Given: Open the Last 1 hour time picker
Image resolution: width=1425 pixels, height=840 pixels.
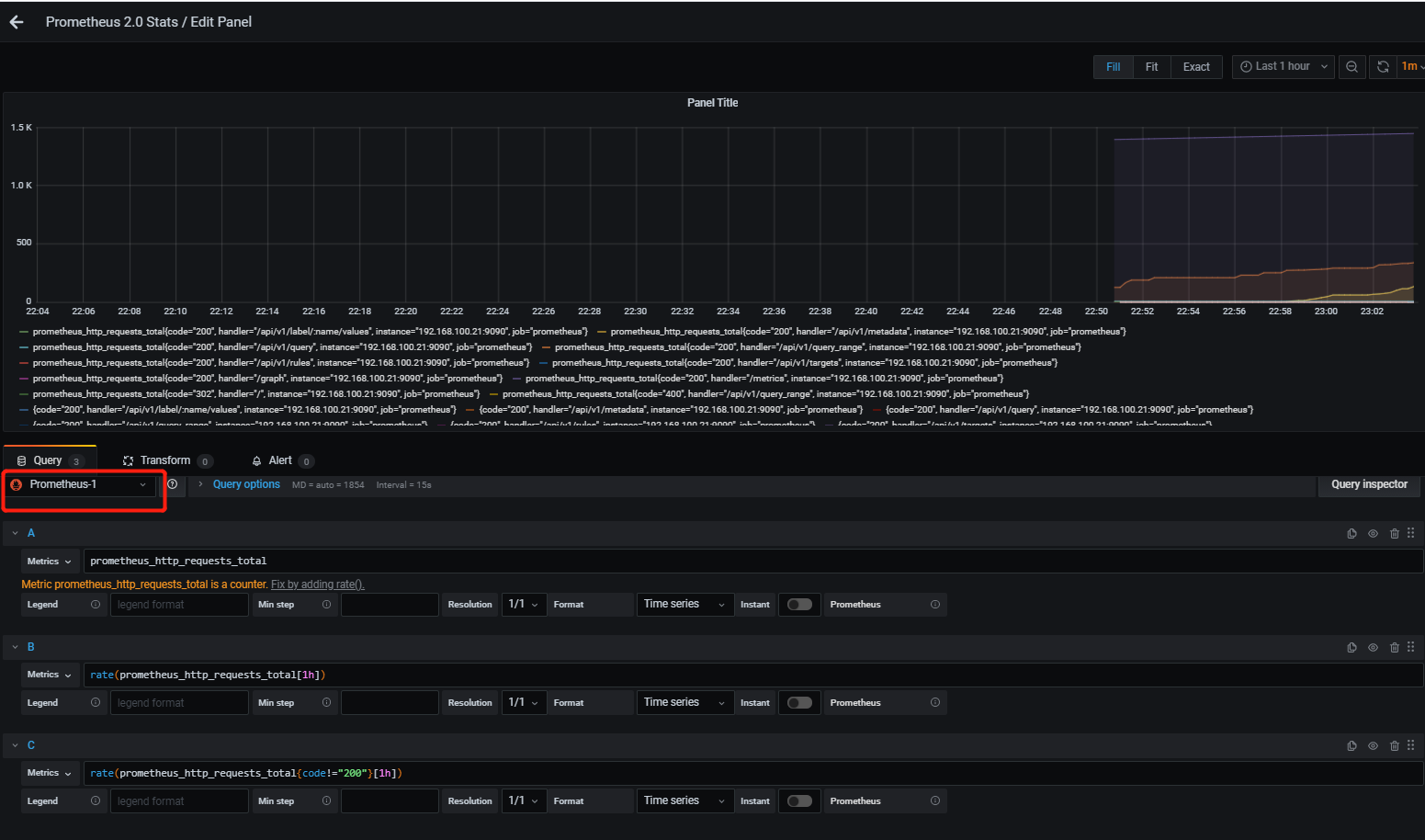Looking at the screenshot, I should (x=1283, y=67).
